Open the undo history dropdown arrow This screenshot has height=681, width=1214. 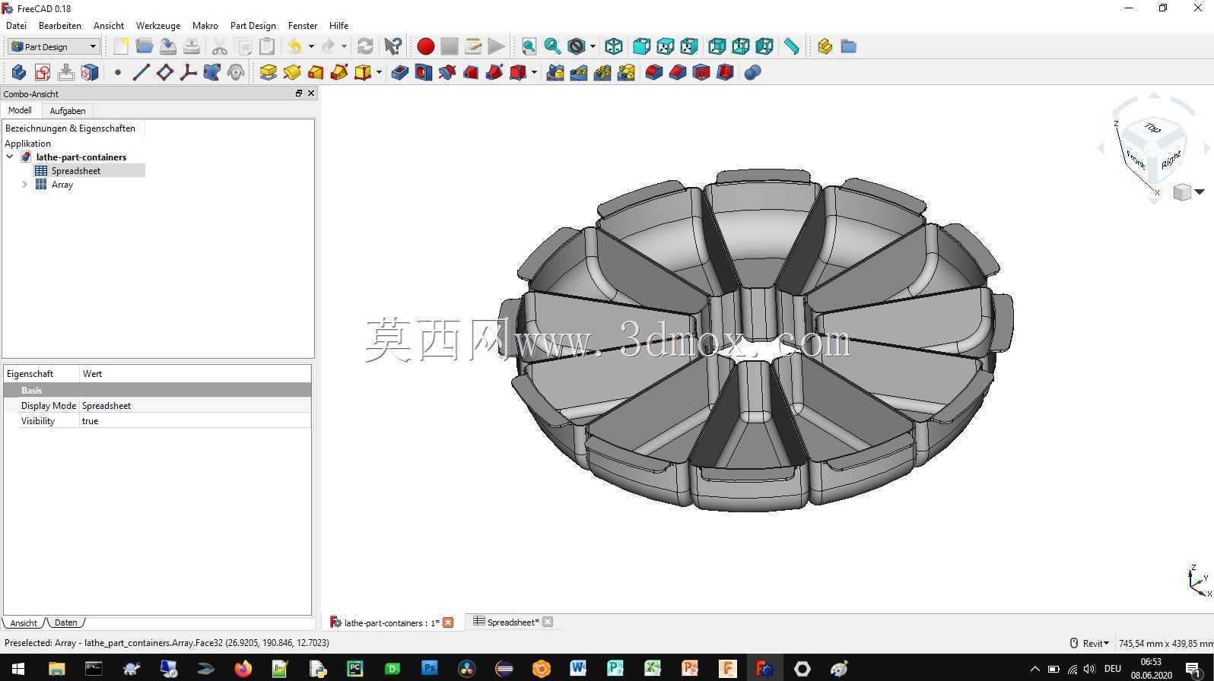pyautogui.click(x=311, y=46)
